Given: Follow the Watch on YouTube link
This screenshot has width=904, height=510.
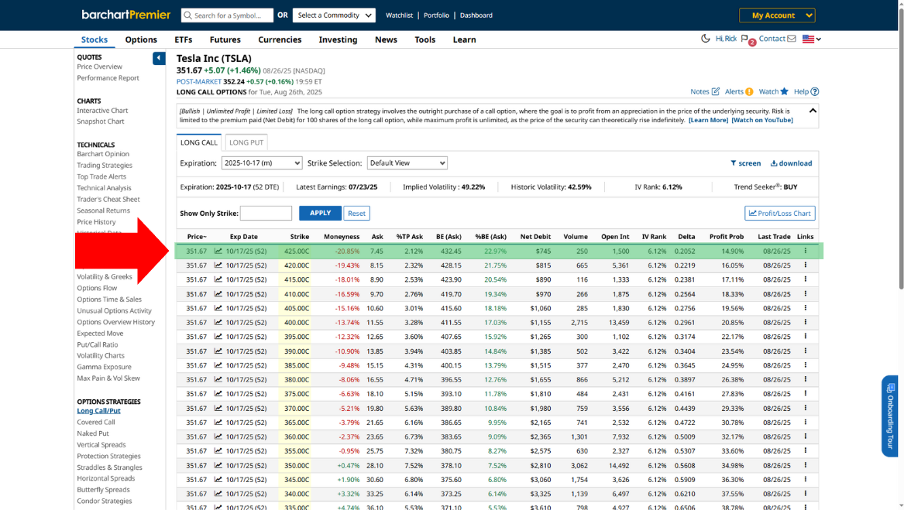Looking at the screenshot, I should [x=762, y=120].
